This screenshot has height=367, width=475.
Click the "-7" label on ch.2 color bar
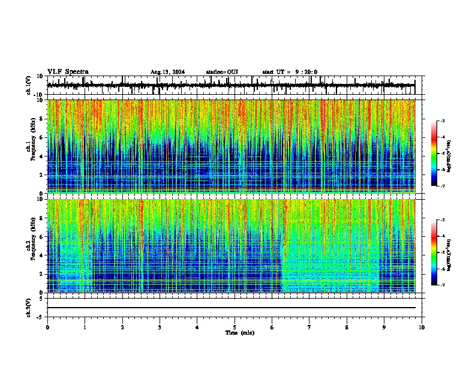(443, 285)
